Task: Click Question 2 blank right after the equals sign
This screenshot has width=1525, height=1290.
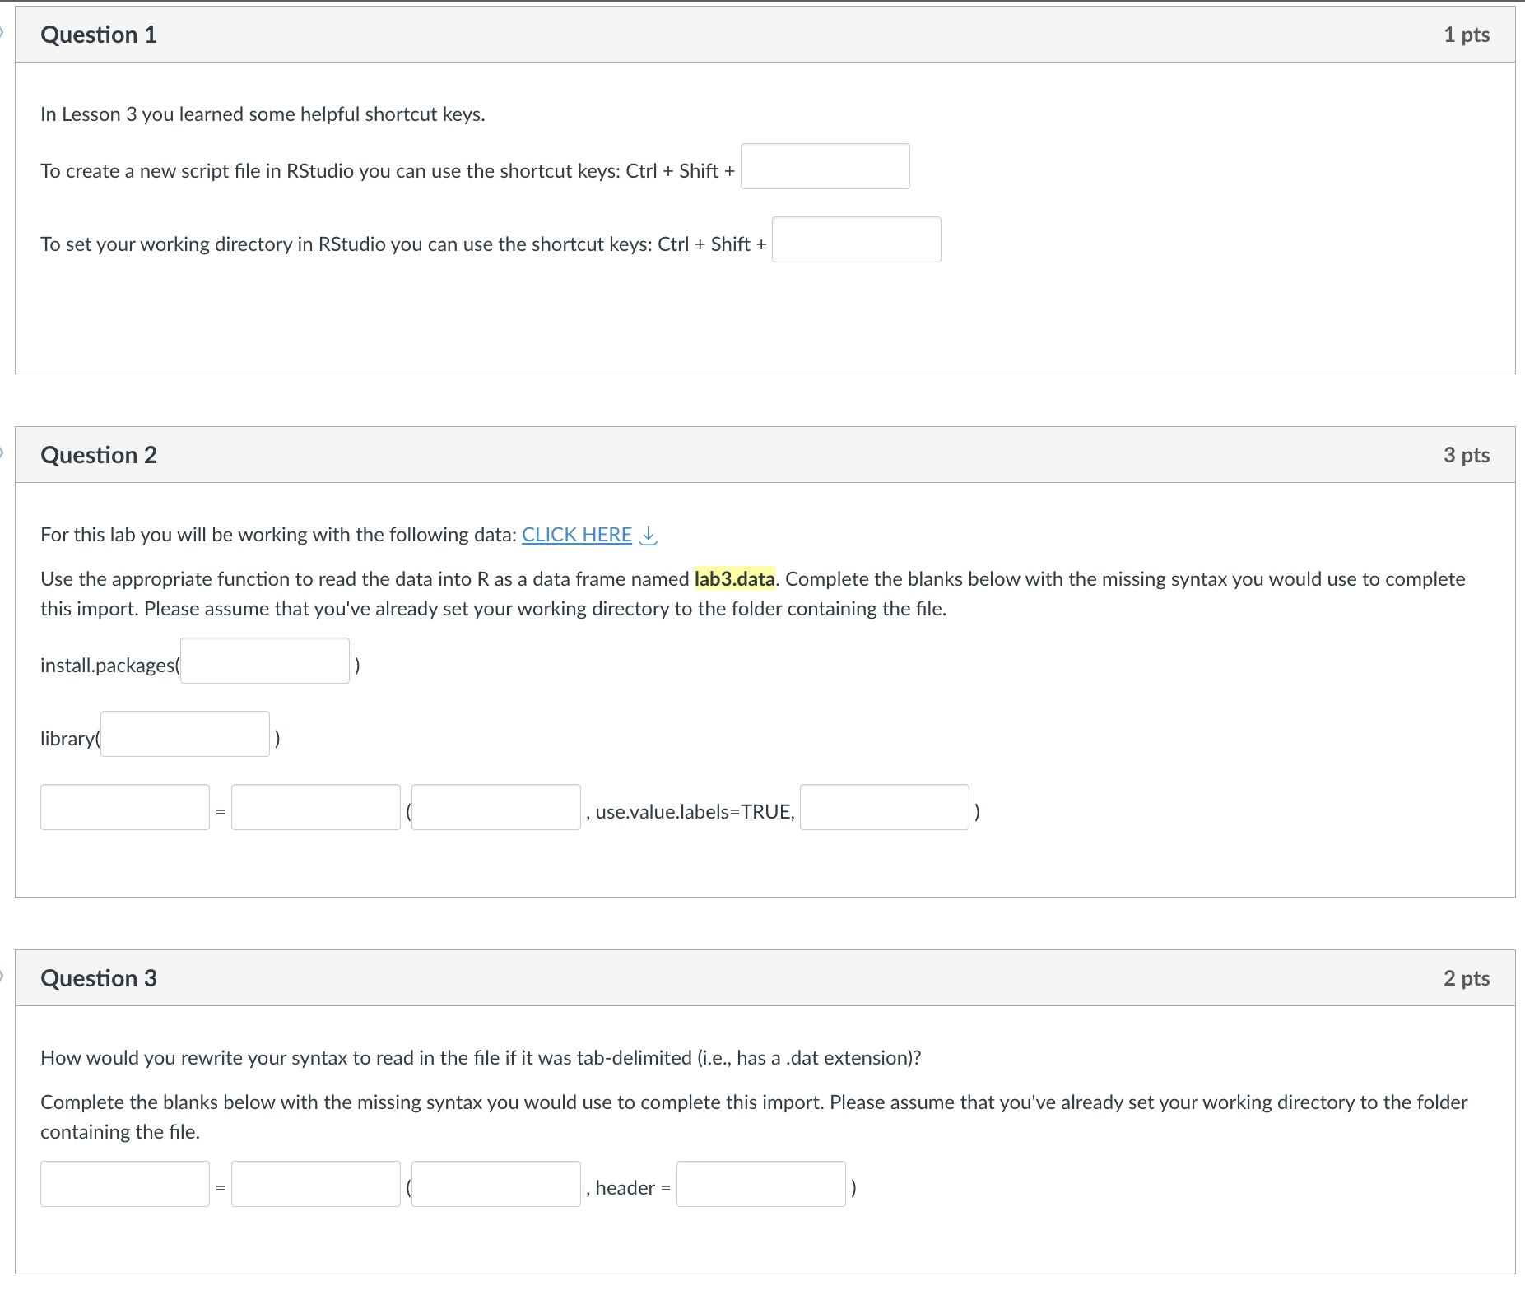Action: click(316, 807)
